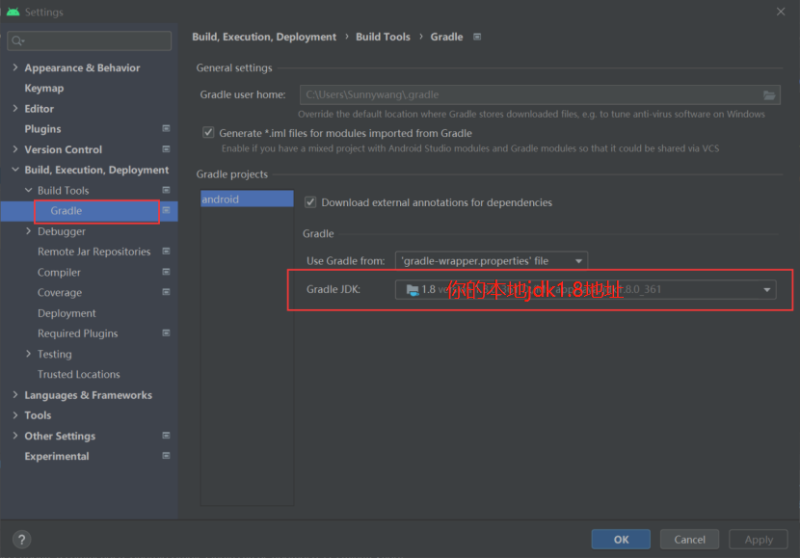
Task: Click the marker icon beside Required Plugins
Action: pyautogui.click(x=166, y=333)
